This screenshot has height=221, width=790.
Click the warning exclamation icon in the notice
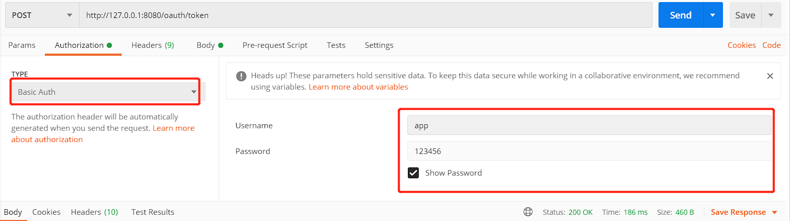point(241,76)
